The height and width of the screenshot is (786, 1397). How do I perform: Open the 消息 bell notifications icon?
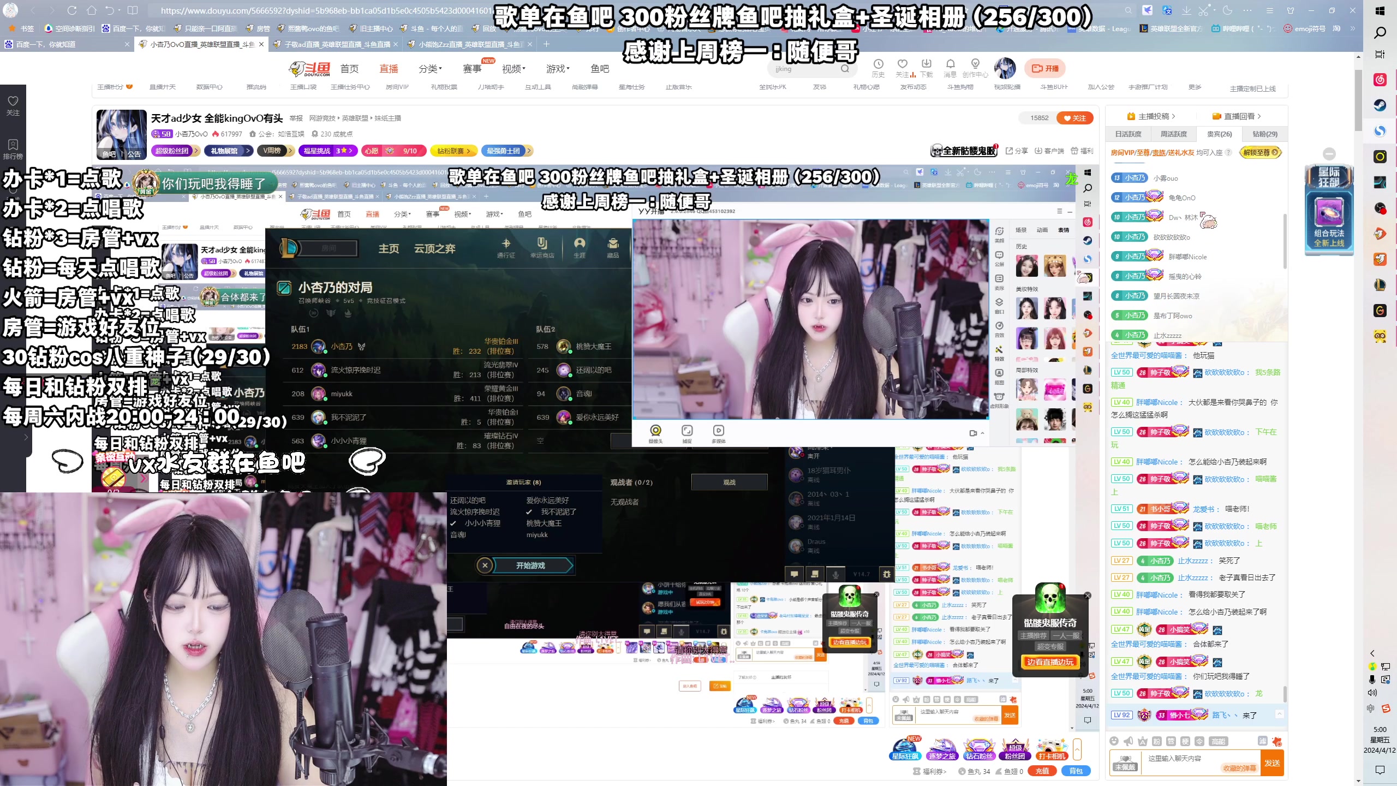pos(950,68)
